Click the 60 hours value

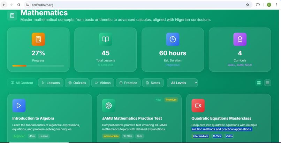(x=173, y=53)
